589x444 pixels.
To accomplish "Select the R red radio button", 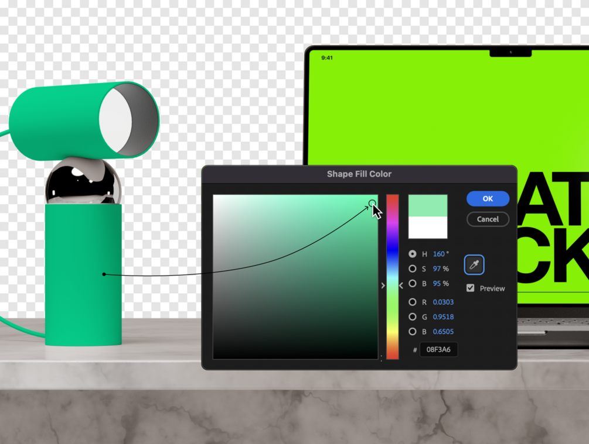I will click(413, 302).
